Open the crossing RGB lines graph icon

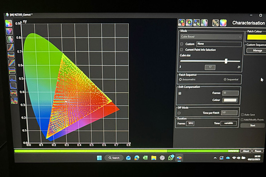(14, 93)
